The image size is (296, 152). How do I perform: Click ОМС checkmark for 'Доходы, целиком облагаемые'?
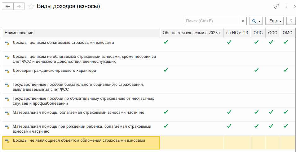point(285,42)
